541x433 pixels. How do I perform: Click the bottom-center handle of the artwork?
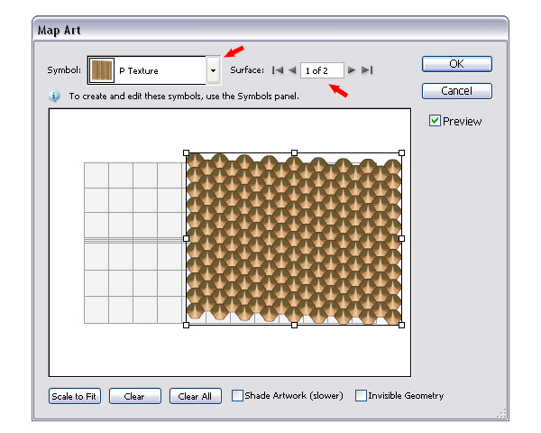click(294, 325)
